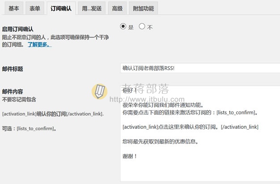Click inside the 邮件内容 text area

pyautogui.click(x=200, y=134)
